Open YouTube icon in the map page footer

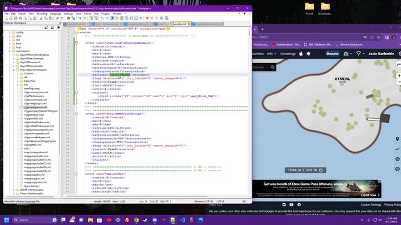click(x=291, y=204)
